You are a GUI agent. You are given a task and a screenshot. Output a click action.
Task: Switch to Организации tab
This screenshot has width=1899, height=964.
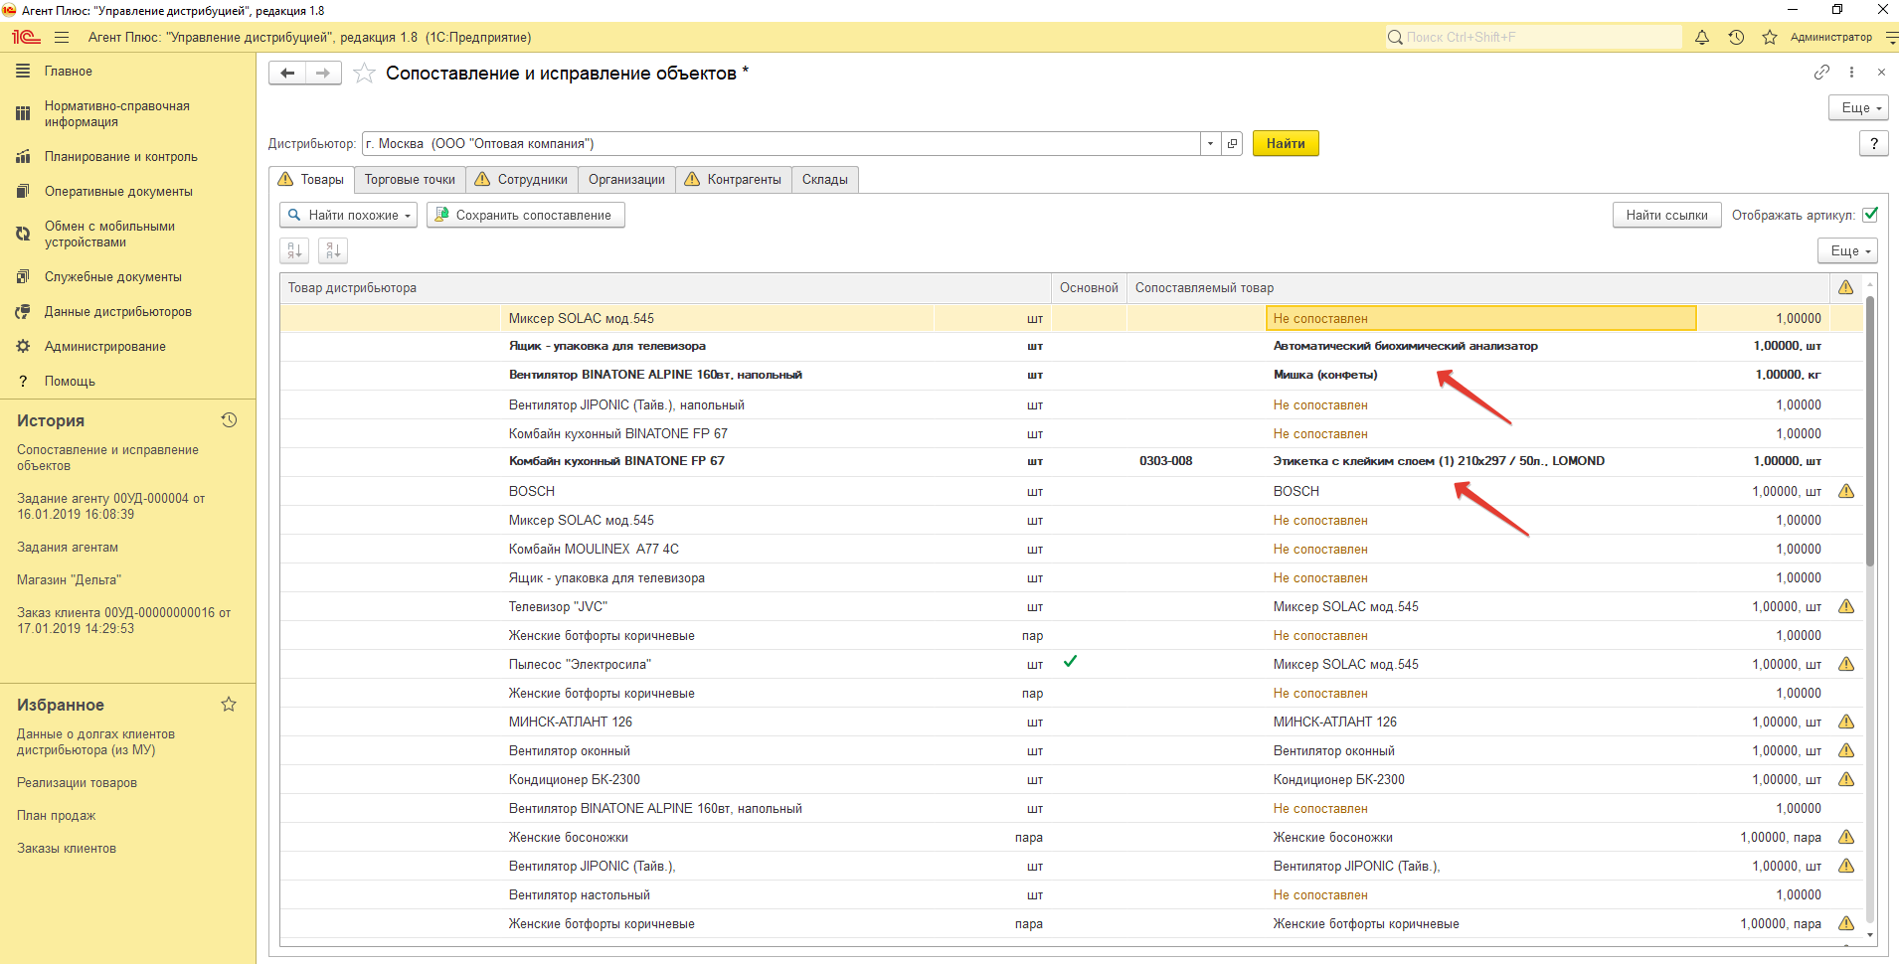click(x=626, y=180)
